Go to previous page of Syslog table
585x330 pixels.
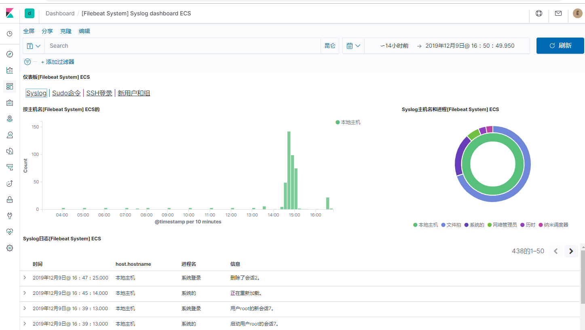pos(555,251)
